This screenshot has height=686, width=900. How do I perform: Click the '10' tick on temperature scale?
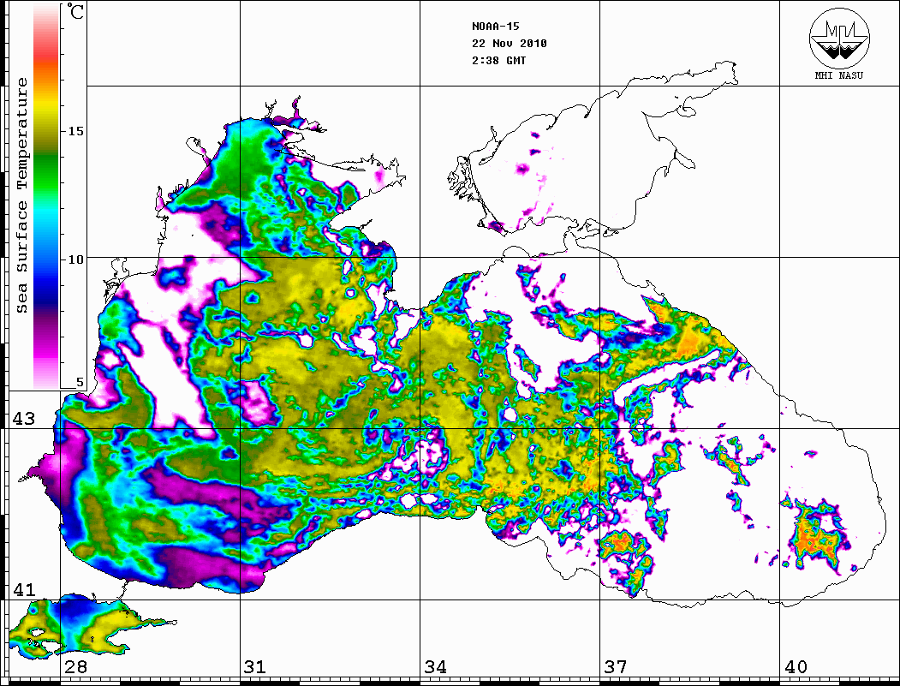(75, 260)
